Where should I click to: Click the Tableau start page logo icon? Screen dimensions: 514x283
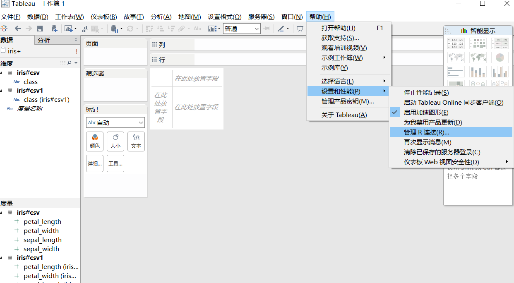coord(4,29)
